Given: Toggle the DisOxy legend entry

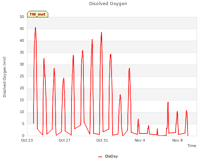Looking at the screenshot, I should (108, 156).
